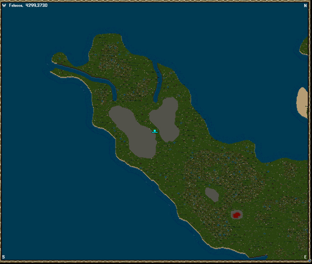The image size is (312, 264).
Task: Click the cyan player position marker
Action: tap(155, 131)
